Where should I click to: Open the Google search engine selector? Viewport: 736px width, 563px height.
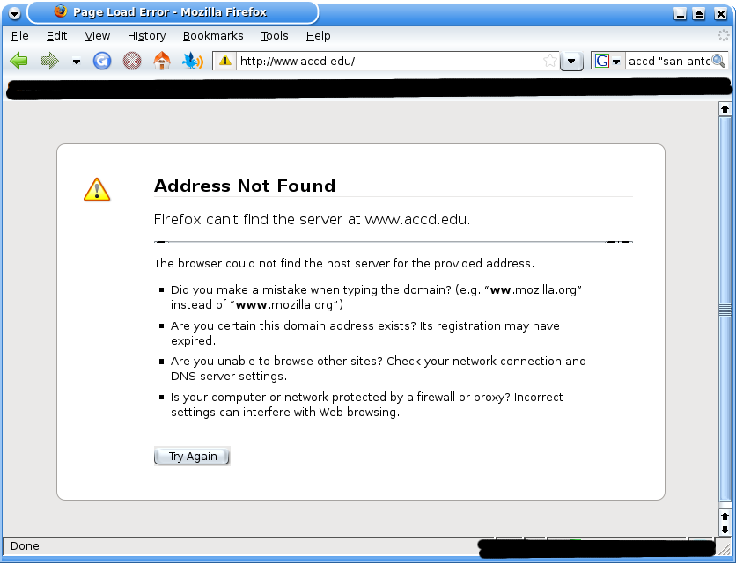(607, 61)
